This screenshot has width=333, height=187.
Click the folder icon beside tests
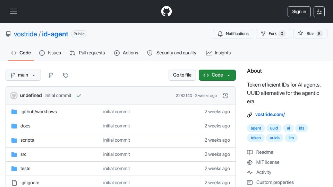(x=14, y=169)
